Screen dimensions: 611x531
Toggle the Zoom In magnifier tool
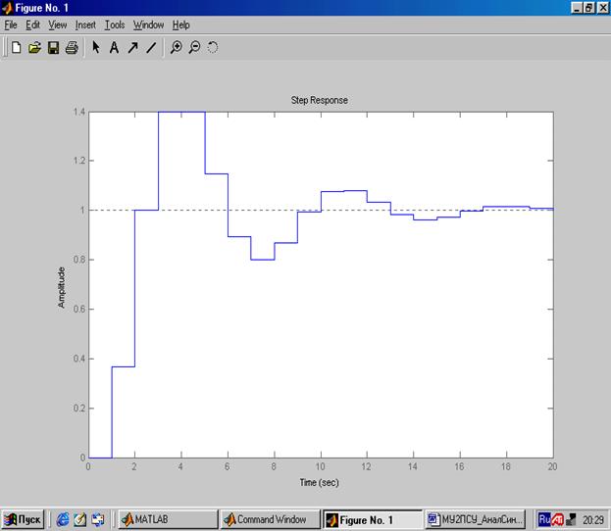coord(177,47)
